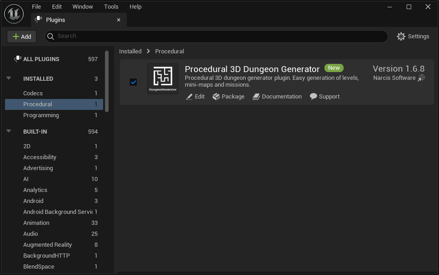This screenshot has height=275, width=439.
Task: Maximize the editor window
Action: 409,7
